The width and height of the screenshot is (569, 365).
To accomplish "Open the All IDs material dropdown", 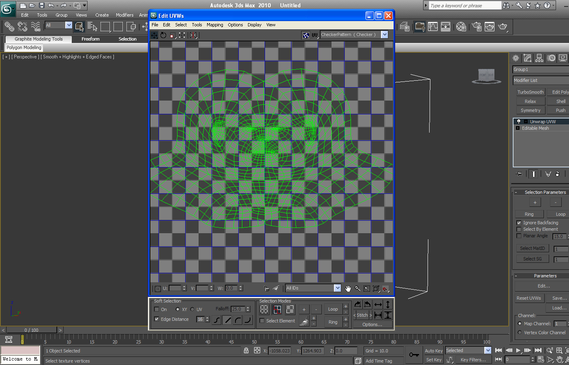I will tap(337, 288).
